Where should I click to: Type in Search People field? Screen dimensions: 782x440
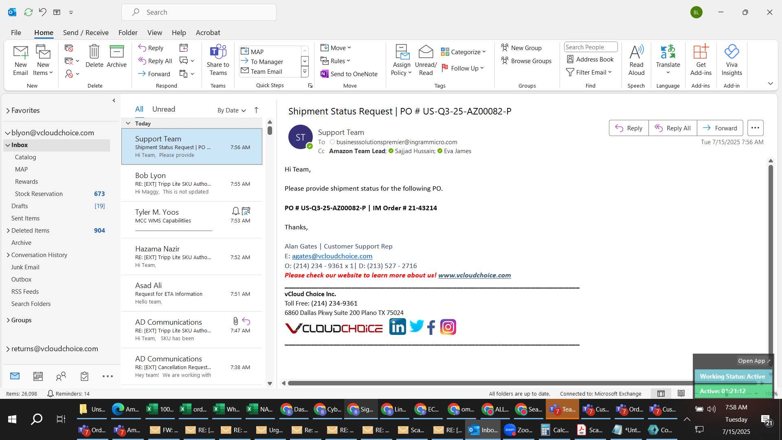pos(591,47)
